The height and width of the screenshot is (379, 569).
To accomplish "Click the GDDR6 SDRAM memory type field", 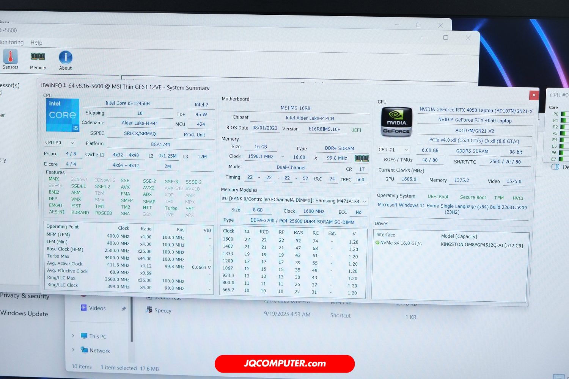I will (x=472, y=151).
